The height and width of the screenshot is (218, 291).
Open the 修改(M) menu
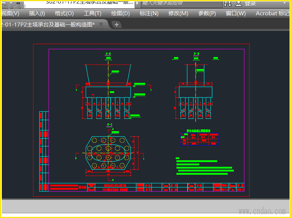(x=178, y=13)
